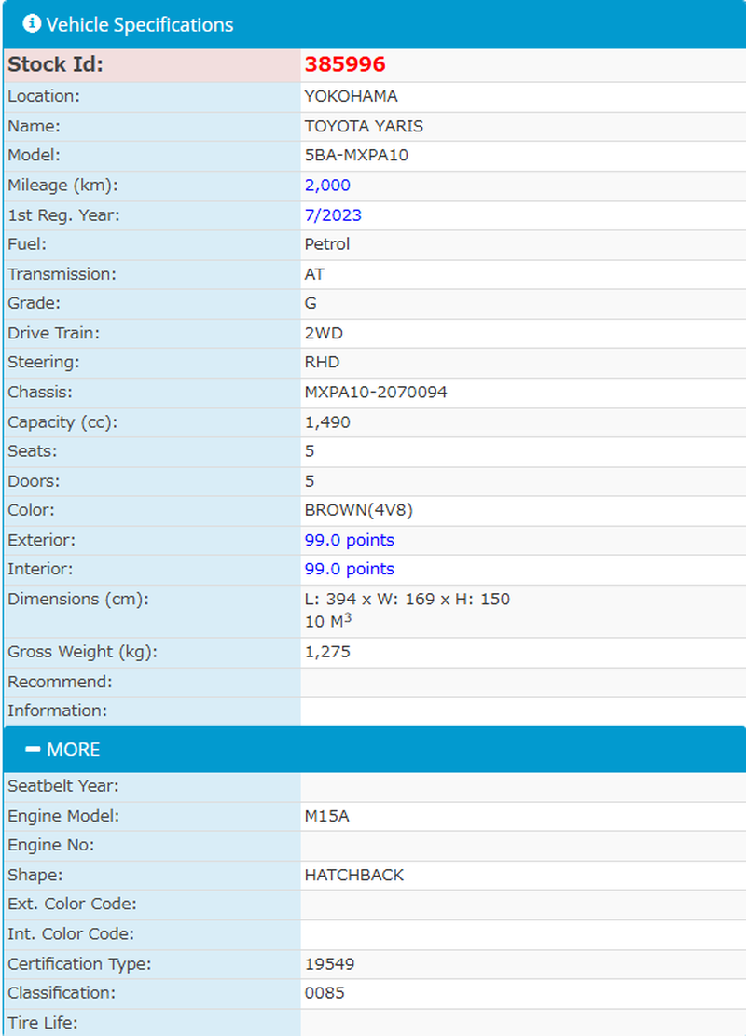Click the certification type value 19549
This screenshot has width=746, height=1036.
329,964
